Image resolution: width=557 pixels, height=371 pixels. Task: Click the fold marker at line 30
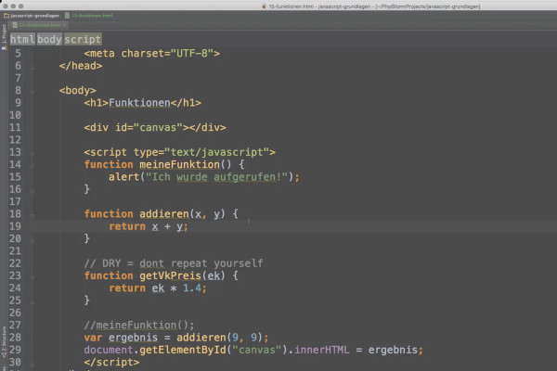click(32, 364)
